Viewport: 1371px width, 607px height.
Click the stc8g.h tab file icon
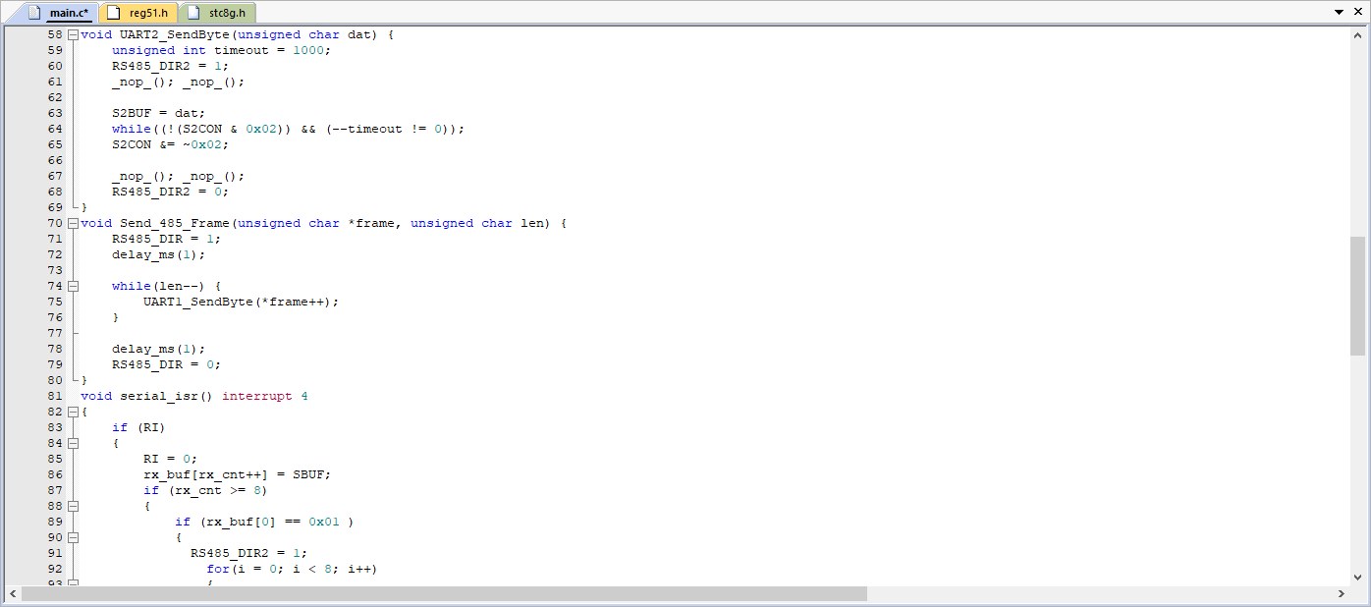click(x=192, y=13)
